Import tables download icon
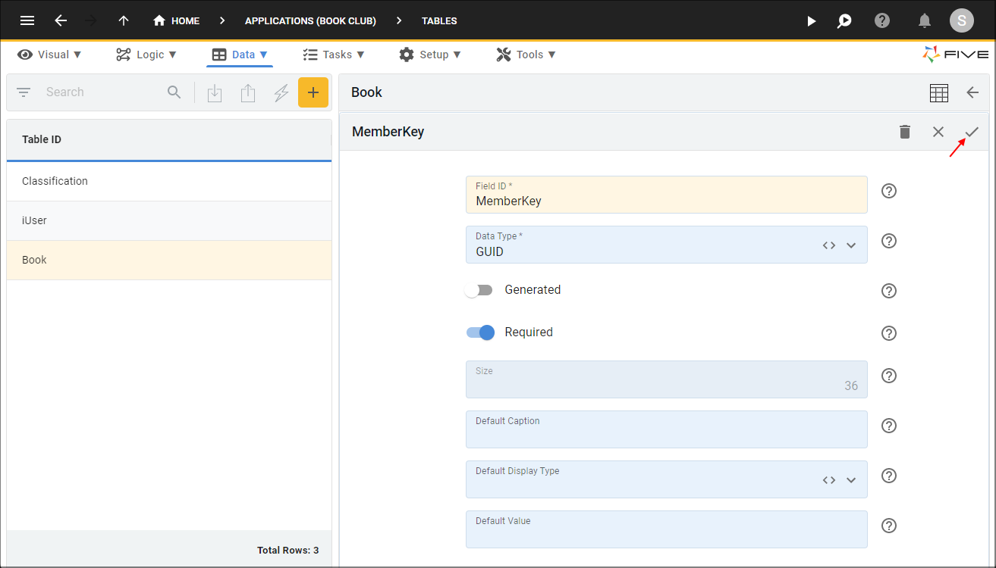Screen dimensions: 996x568 [215, 93]
